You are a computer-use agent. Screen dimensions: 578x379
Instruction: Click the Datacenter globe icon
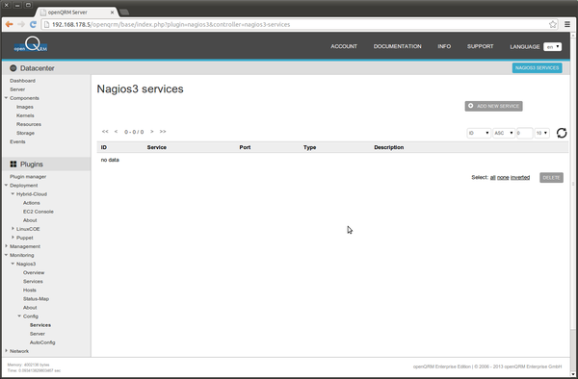13,68
